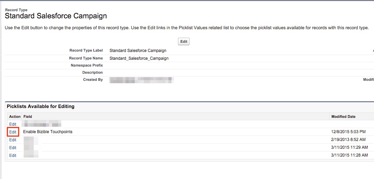Open Edit link for row dated 3/11/2015 11:29 AM

click(13, 147)
